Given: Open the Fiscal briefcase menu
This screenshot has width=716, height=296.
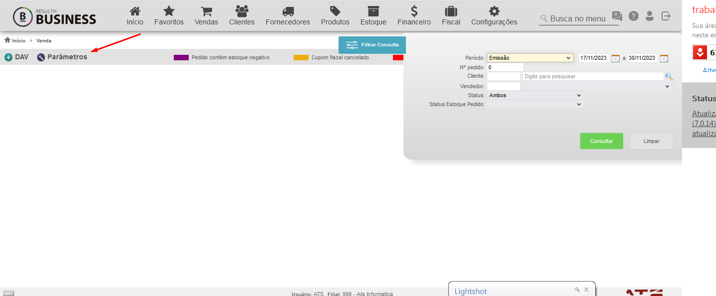Looking at the screenshot, I should (x=451, y=15).
